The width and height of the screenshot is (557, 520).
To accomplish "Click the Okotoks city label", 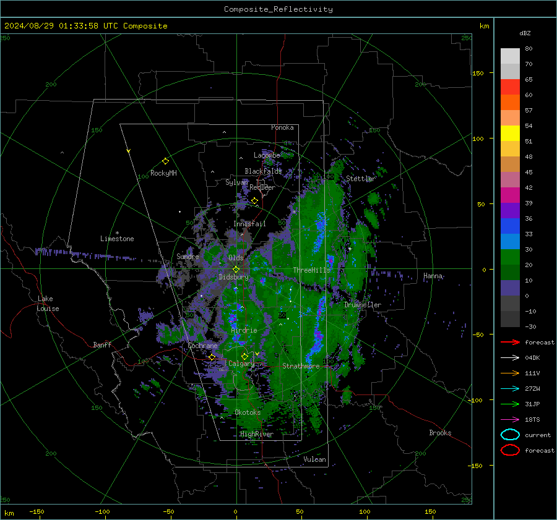I will [x=248, y=412].
